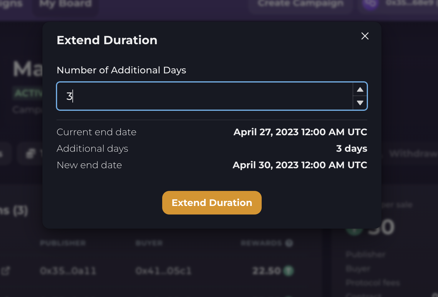This screenshot has height=297, width=438.
Task: Click the Additional days 3 days value
Action: (351, 148)
